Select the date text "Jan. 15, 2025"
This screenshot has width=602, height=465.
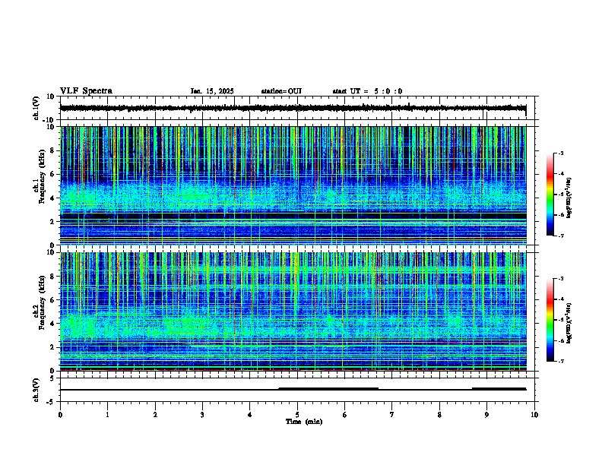point(212,91)
